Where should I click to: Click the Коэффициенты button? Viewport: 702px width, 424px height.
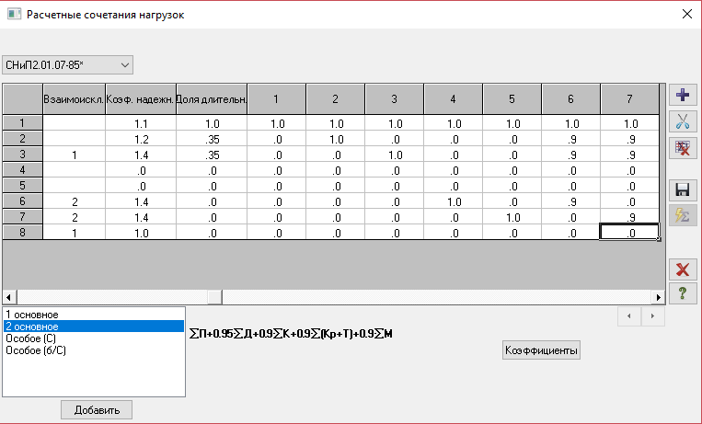coord(541,350)
